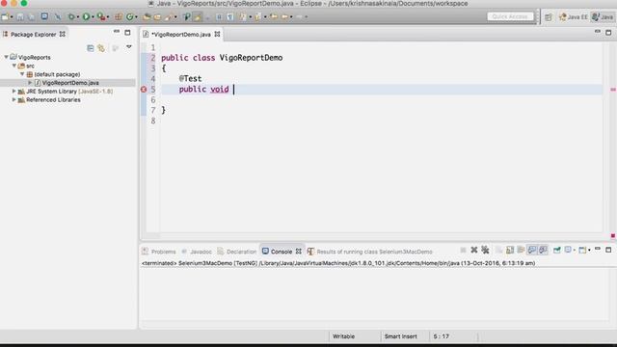Viewport: 617px width, 347px height.
Task: Open the New wizard dropdown arrow
Action: [12, 17]
